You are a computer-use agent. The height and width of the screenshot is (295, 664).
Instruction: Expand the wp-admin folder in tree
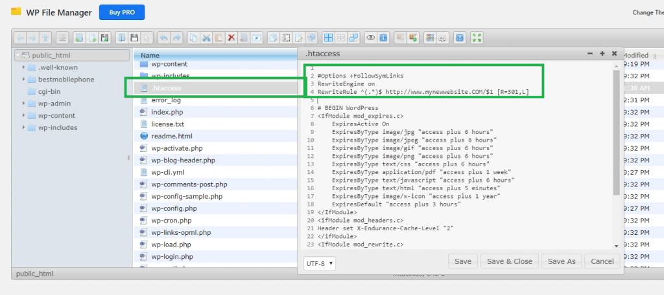point(23,104)
